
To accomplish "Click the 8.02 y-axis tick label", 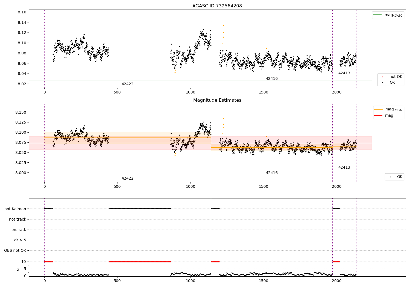I will click(x=22, y=84).
